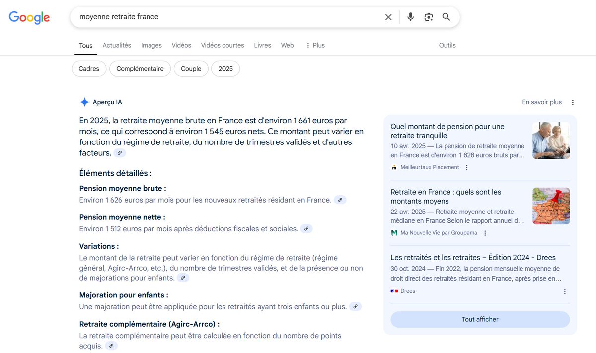
Task: Click the Aperçu IA sparkle icon
Action: click(x=84, y=102)
